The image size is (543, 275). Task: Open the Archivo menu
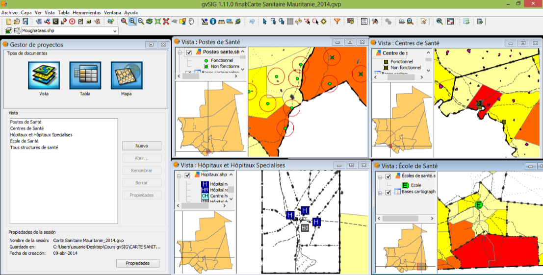click(9, 12)
